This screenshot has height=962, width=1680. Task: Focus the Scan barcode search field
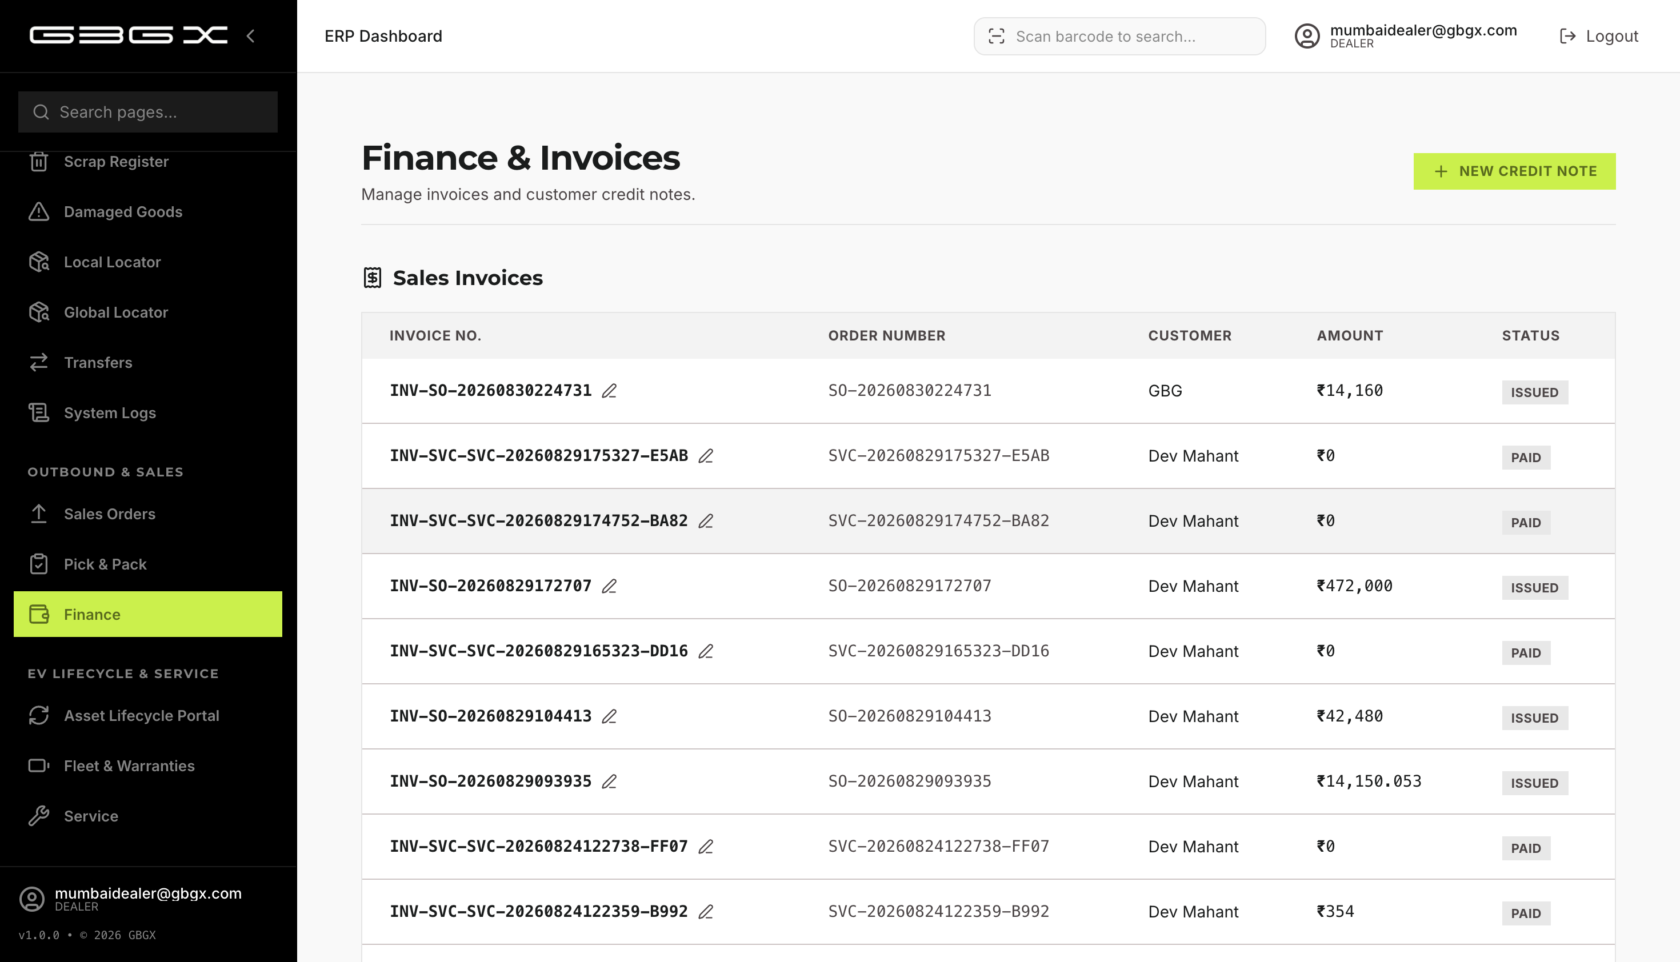point(1119,35)
